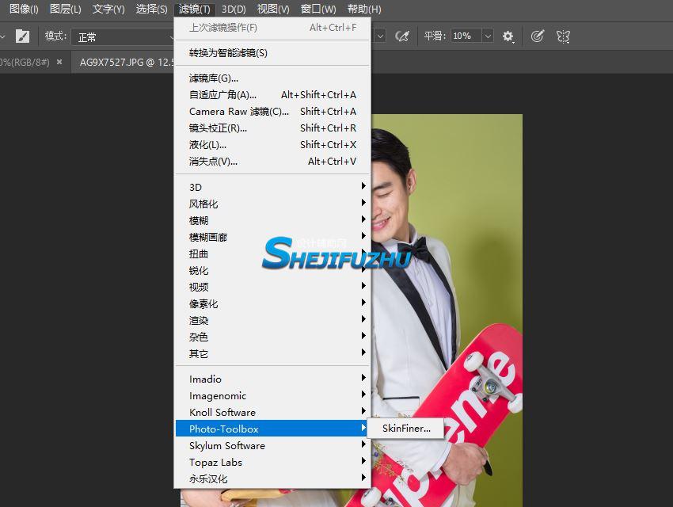Choose 消失点(V)...
This screenshot has width=673, height=507.
[272, 162]
